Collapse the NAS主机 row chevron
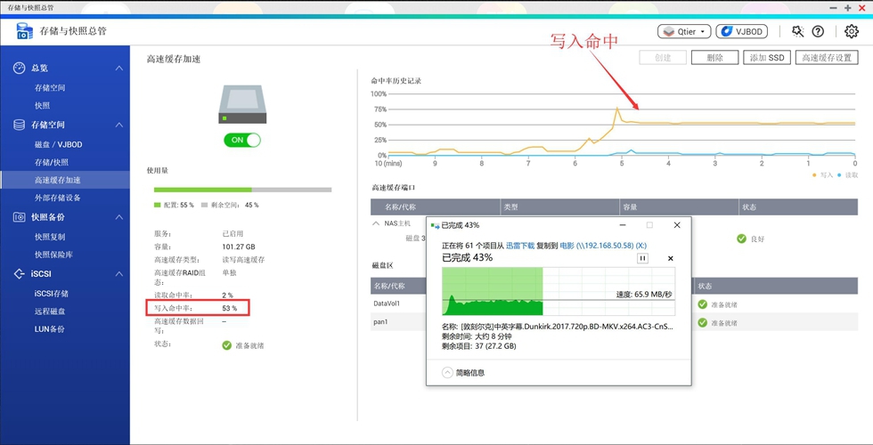The width and height of the screenshot is (873, 445). pos(376,223)
